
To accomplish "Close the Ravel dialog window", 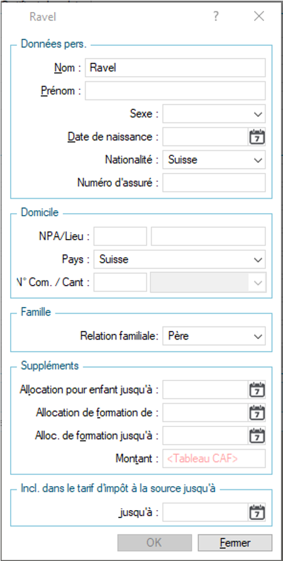I will pyautogui.click(x=259, y=16).
